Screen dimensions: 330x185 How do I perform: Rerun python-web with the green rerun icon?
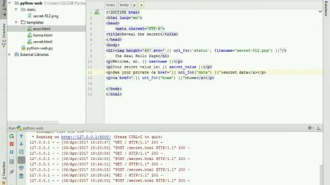[x=11, y=136]
